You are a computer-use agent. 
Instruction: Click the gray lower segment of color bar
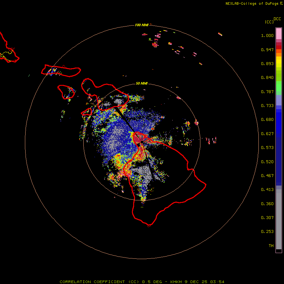point(279,219)
